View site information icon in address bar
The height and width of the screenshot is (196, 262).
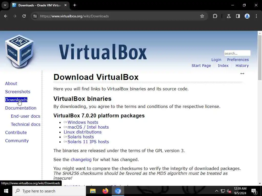35,16
